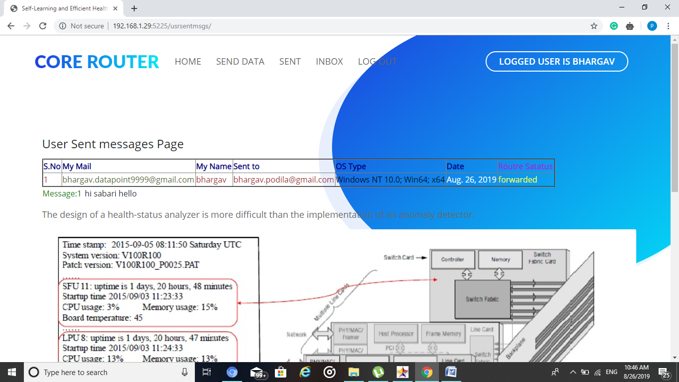Click the CORE ROUTER logo

[97, 62]
